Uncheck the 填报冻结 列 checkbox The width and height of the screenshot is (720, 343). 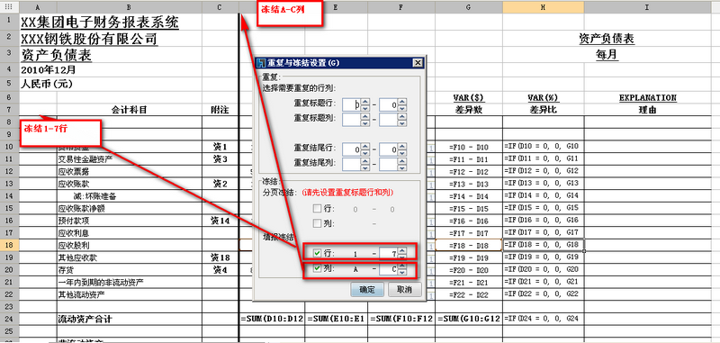[x=317, y=268]
